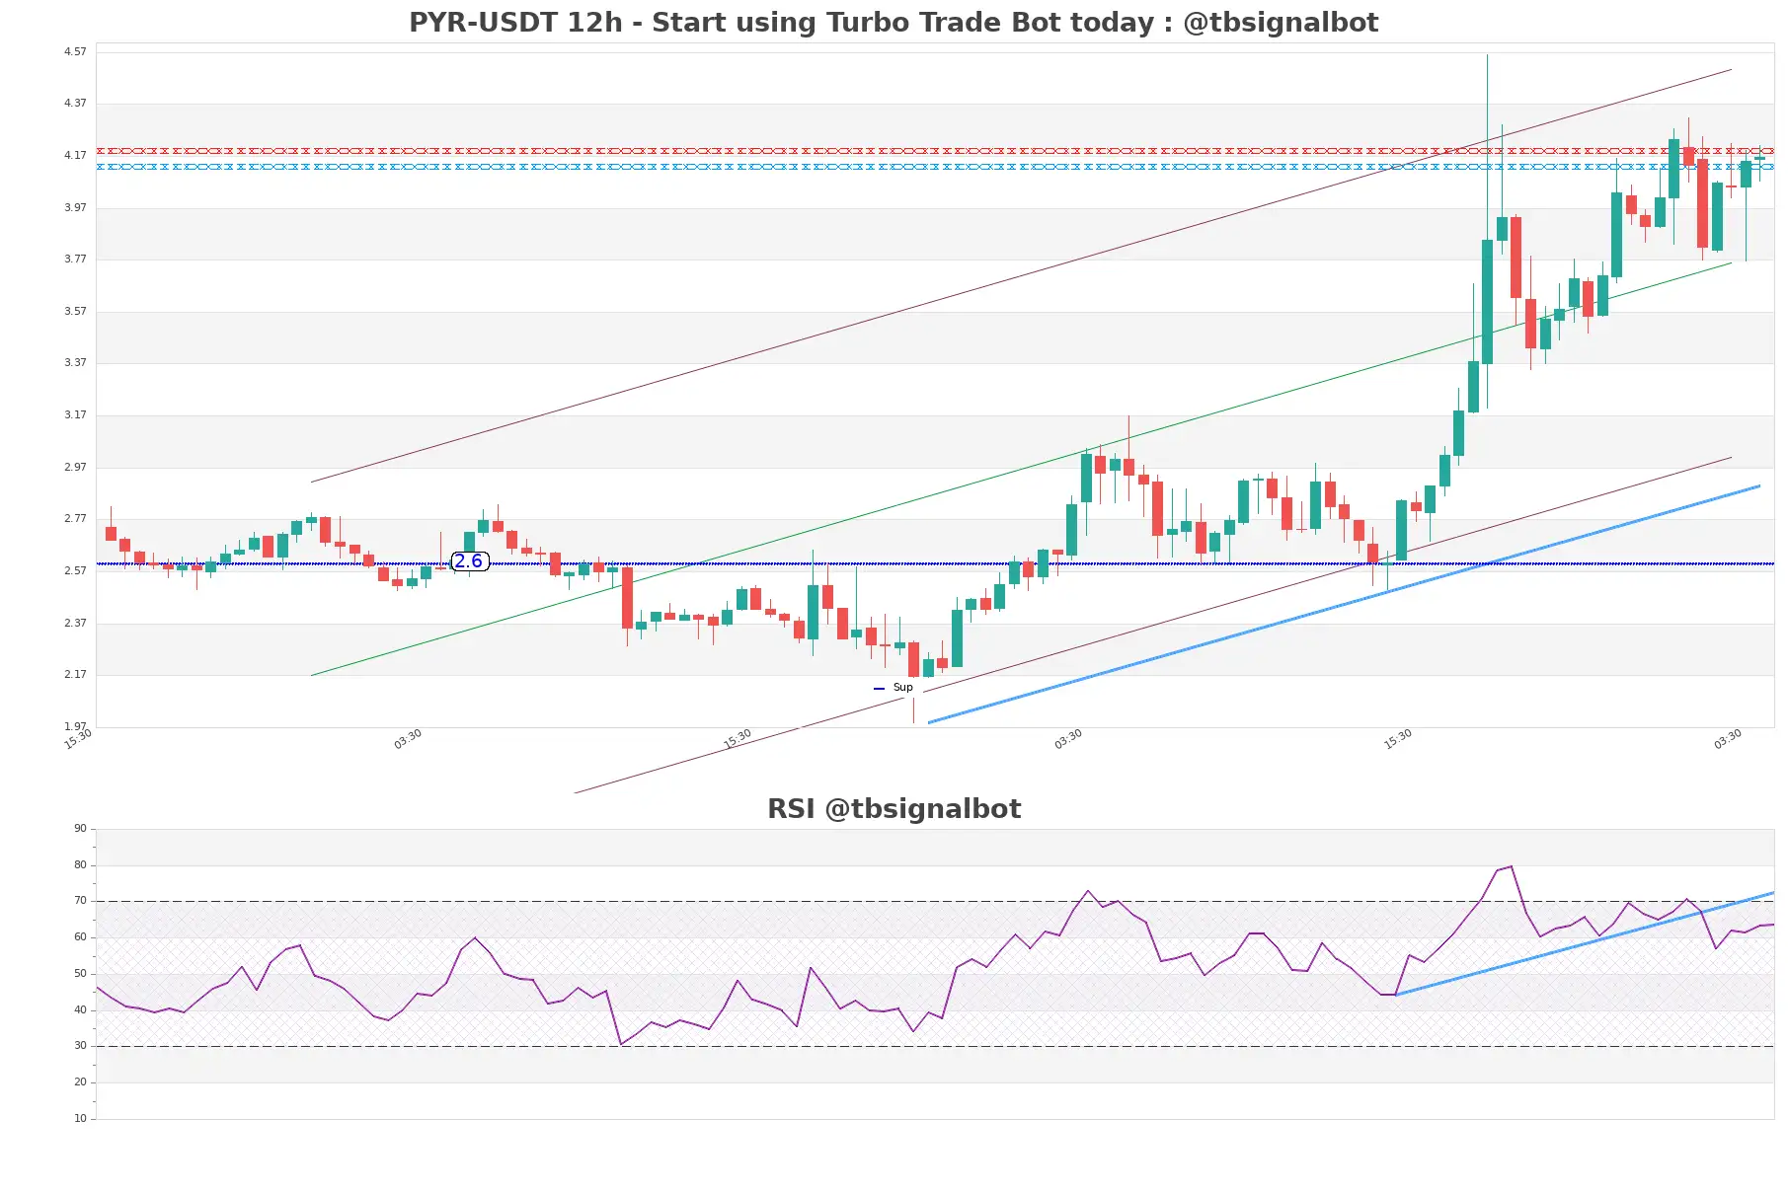Image resolution: width=1788 pixels, height=1192 pixels.
Task: Click the RSI @tbsignalbot panel title
Action: (x=894, y=809)
